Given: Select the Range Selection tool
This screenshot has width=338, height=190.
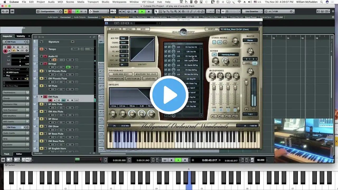Looking at the screenshot, I should point(160,11).
